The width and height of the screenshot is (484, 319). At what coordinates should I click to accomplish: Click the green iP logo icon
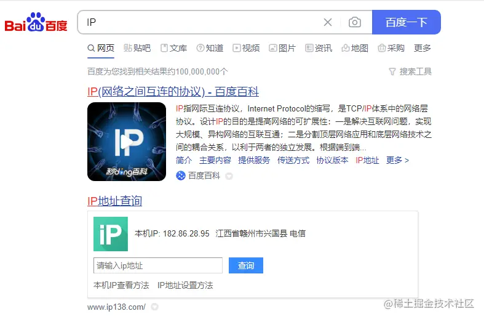(x=111, y=234)
